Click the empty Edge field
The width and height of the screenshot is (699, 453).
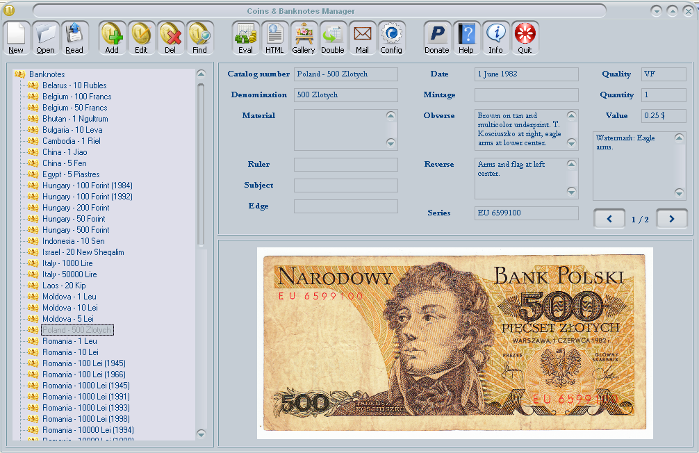click(x=346, y=206)
